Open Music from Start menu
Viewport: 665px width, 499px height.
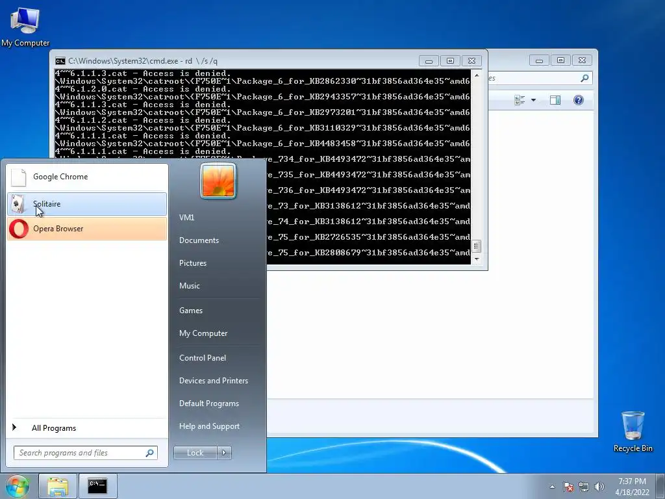(x=189, y=286)
